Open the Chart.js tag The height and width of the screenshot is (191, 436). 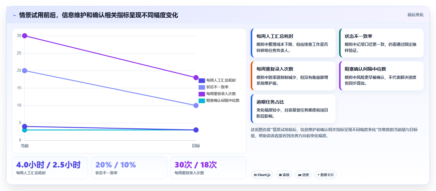[262, 175]
